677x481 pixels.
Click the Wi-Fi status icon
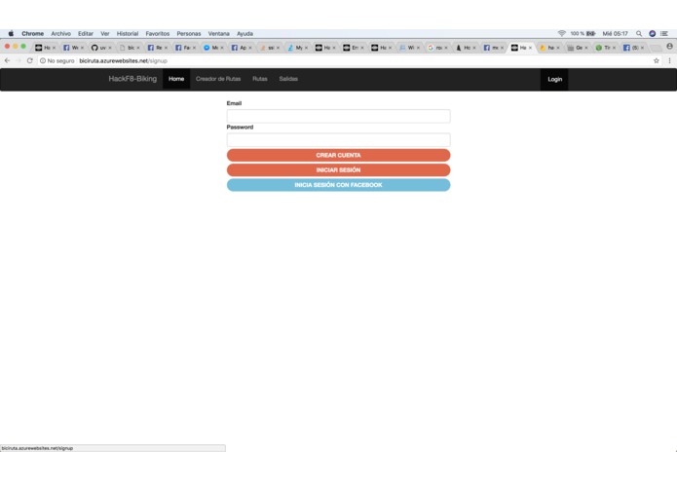coord(562,34)
